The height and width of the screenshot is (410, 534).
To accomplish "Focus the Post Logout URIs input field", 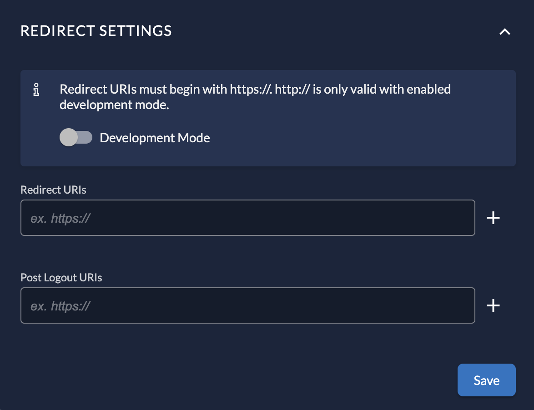I will [x=248, y=305].
